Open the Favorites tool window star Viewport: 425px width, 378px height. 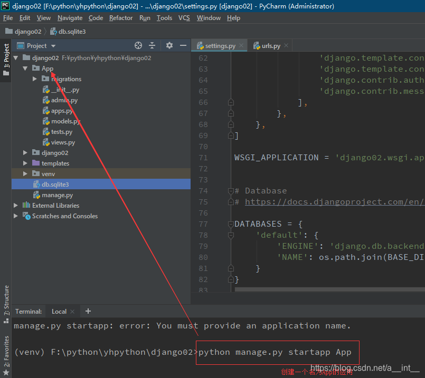(6, 372)
